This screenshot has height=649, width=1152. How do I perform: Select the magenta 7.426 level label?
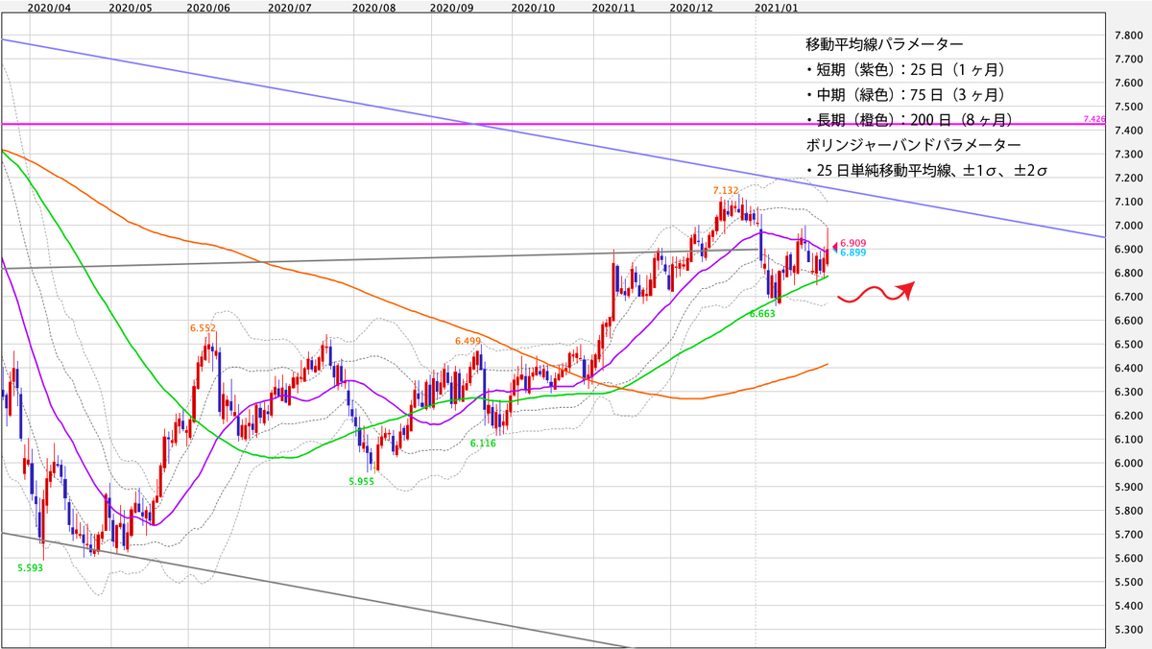1094,118
